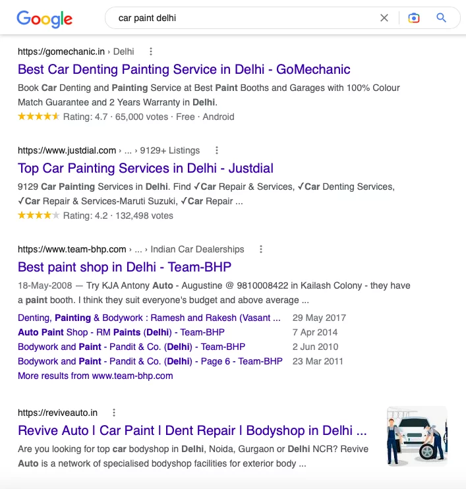Click the Google logo
The width and height of the screenshot is (466, 489).
pos(45,18)
